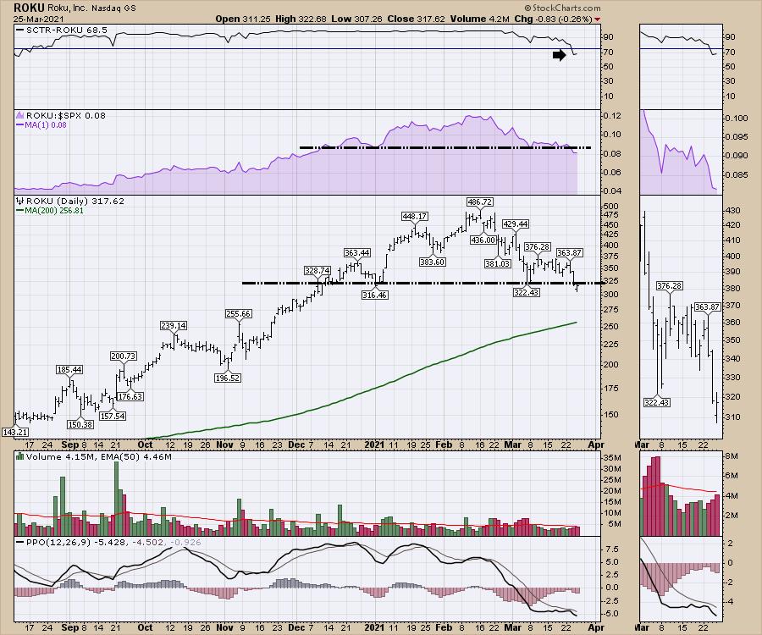762x635 pixels.
Task: Click the 363.87 label in zoomed side panel
Action: (x=708, y=307)
